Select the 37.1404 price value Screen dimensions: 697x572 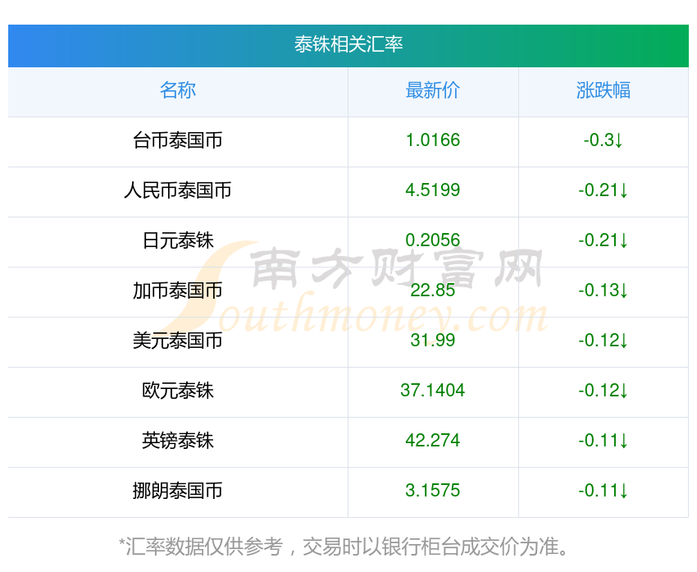(433, 391)
